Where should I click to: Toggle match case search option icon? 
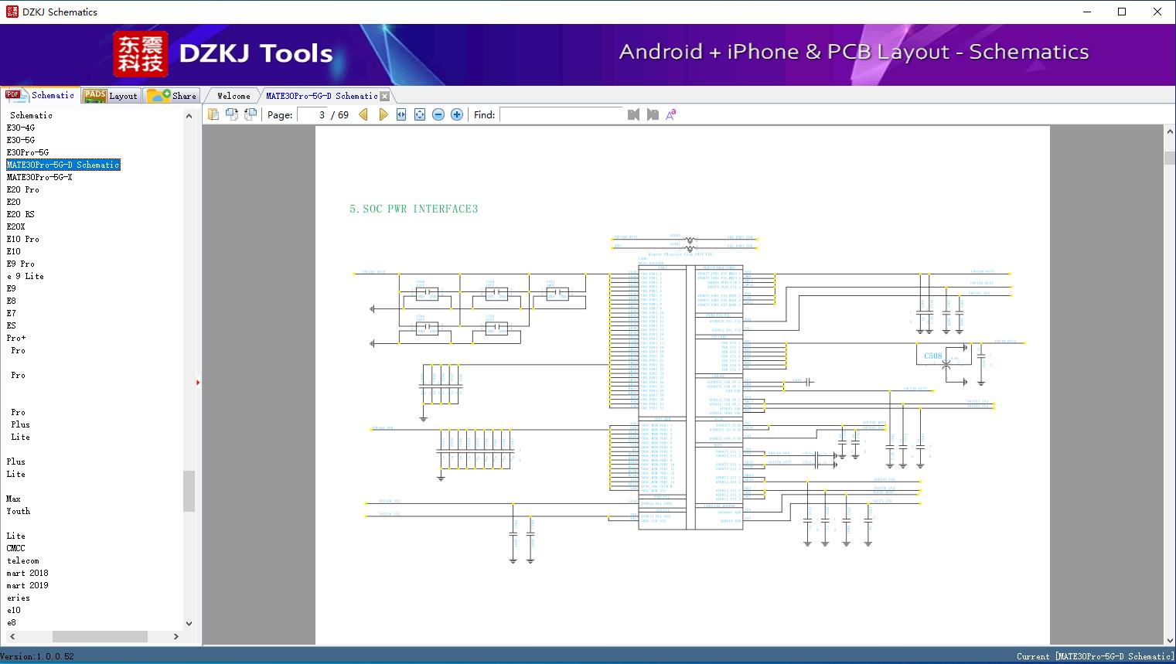tap(671, 114)
